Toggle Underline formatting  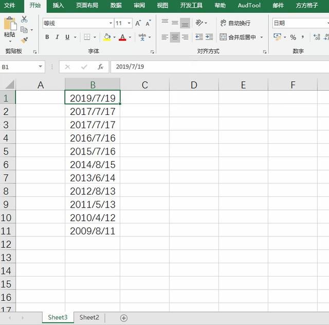pos(67,37)
